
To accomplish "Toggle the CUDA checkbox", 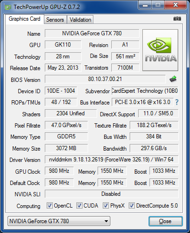I will tap(79, 205).
